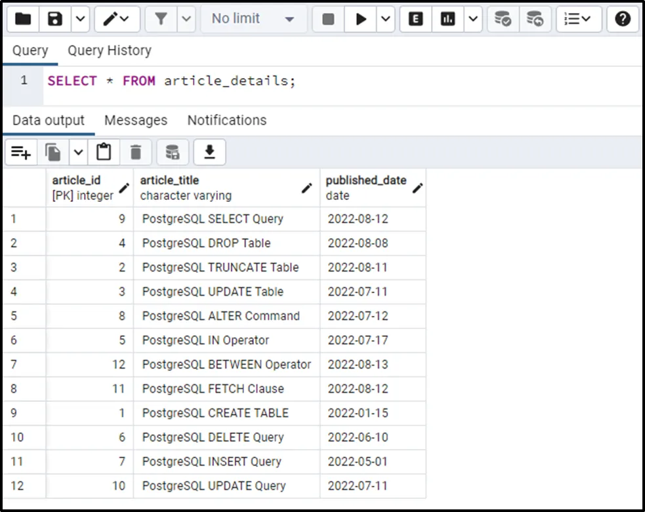The height and width of the screenshot is (512, 645).
Task: Execute the query with the play button
Action: pyautogui.click(x=361, y=20)
